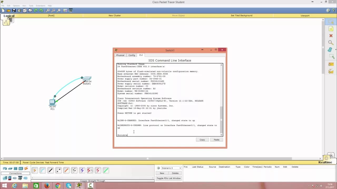337x189 pixels.
Task: Click the Copy button in CLI
Action: click(x=202, y=140)
